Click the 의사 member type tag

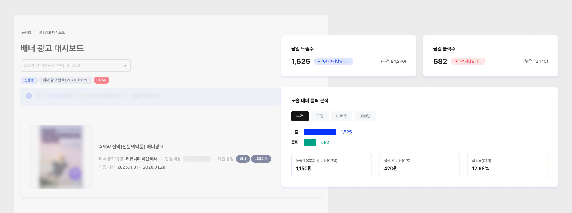click(x=243, y=159)
